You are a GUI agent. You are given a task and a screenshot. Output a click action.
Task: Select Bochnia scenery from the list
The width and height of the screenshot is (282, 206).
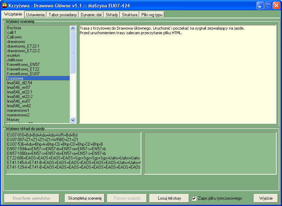pos(14,28)
